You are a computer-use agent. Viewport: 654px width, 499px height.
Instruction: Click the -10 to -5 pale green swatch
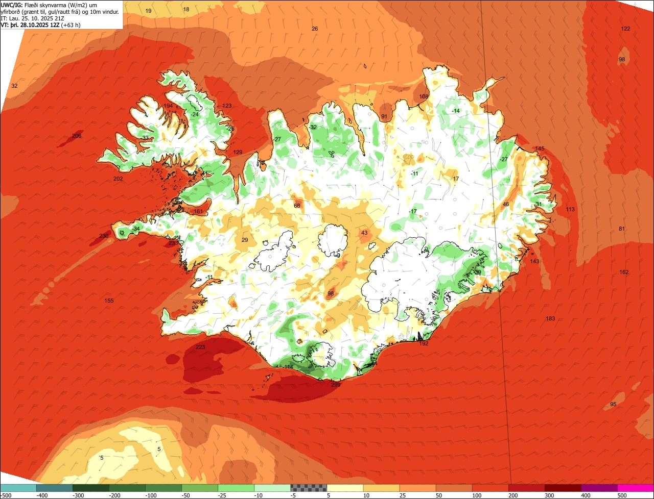point(272,488)
